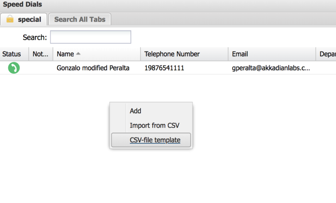The height and width of the screenshot is (203, 336).
Task: Click the Not... column header
Action: [41, 54]
